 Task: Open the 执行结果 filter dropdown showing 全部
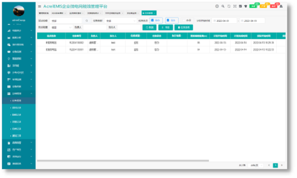(x=61, y=27)
